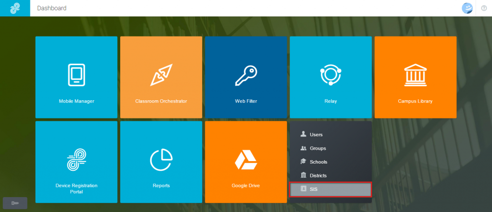492x212 pixels.
Task: Click the Lightspeed logo in top-left corner
Action: [x=15, y=8]
